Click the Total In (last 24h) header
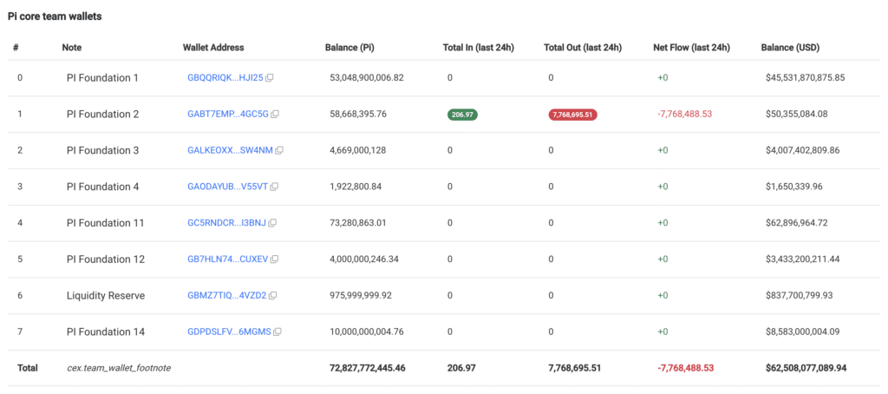The image size is (888, 394). click(479, 48)
